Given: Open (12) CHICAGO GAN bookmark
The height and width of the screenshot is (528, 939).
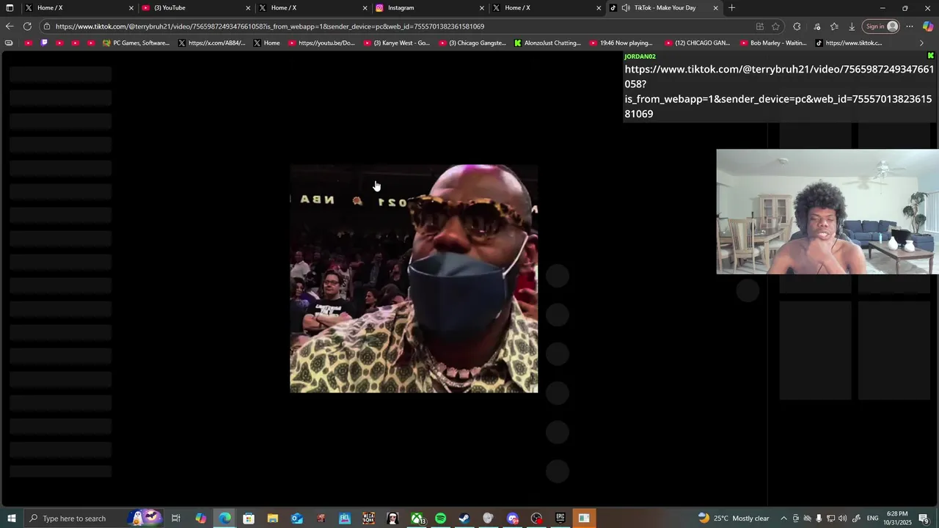Looking at the screenshot, I should (698, 43).
